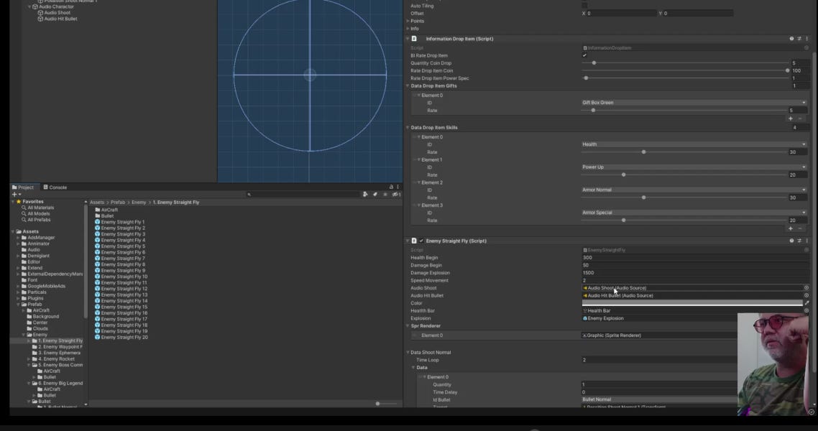Open presets for Enemy Straight Fly script
The image size is (818, 431).
click(799, 241)
